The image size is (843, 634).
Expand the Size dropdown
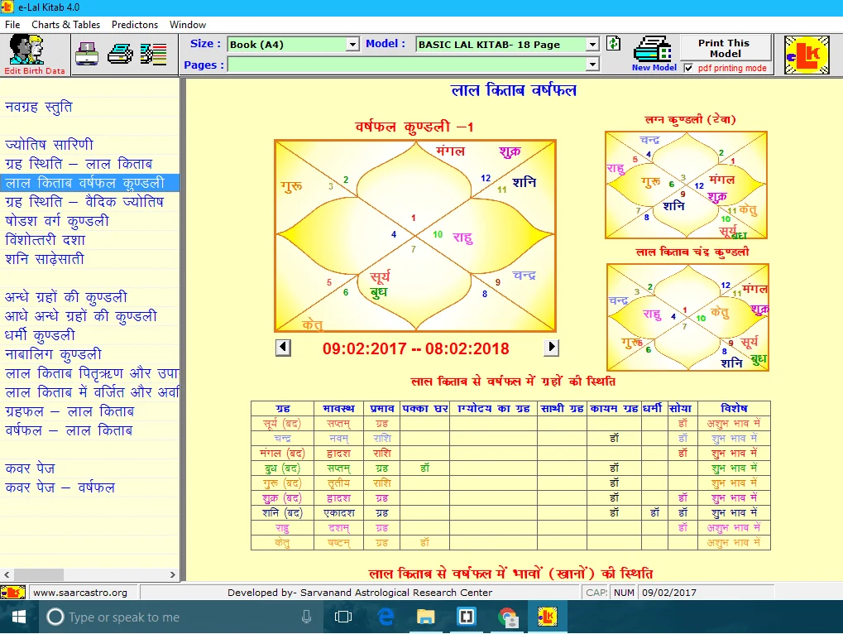[352, 45]
